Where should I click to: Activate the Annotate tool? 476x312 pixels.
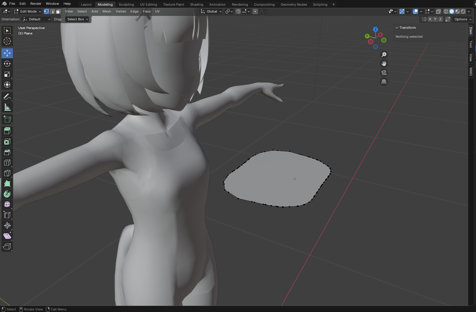coord(7,97)
